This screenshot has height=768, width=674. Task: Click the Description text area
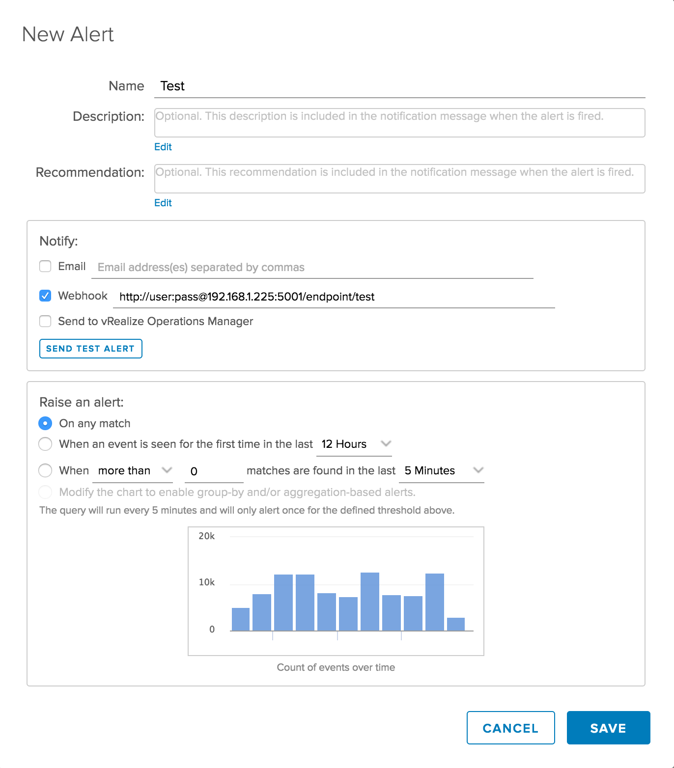(399, 123)
